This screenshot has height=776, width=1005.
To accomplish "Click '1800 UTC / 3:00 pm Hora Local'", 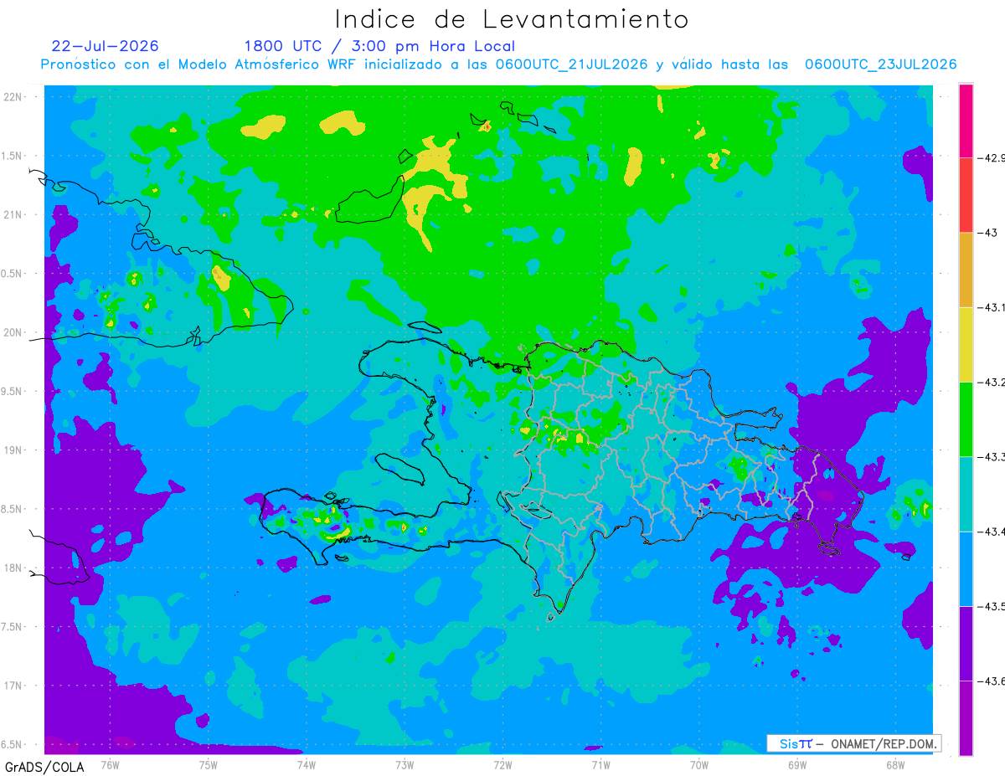I will click(379, 46).
